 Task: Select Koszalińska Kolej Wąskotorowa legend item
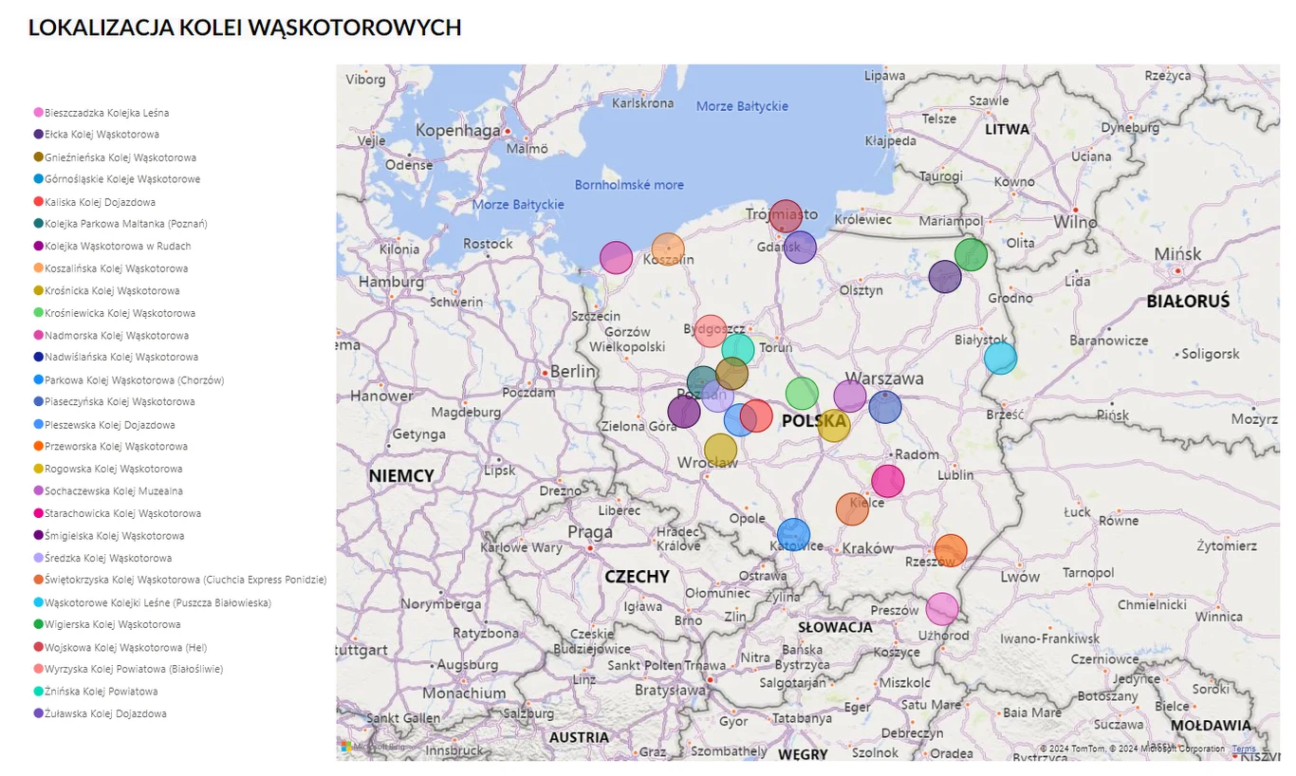(111, 268)
